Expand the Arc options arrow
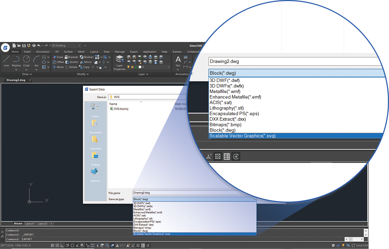The height and width of the screenshot is (249, 389). point(36,70)
